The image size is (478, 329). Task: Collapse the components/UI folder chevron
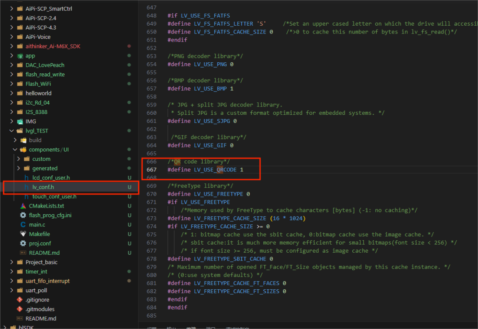pyautogui.click(x=15, y=150)
